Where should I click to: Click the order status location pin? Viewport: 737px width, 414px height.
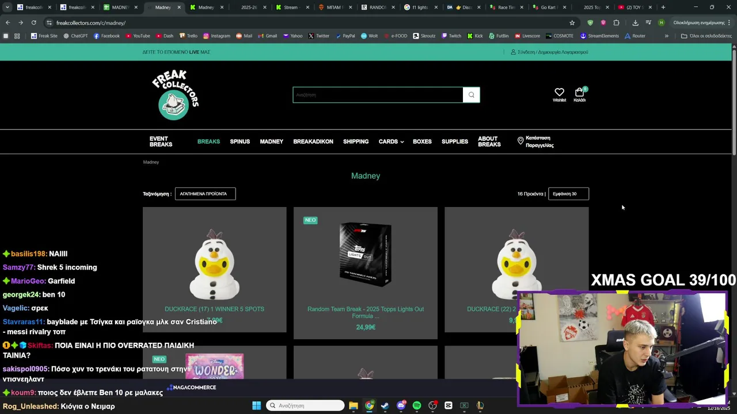[521, 141]
